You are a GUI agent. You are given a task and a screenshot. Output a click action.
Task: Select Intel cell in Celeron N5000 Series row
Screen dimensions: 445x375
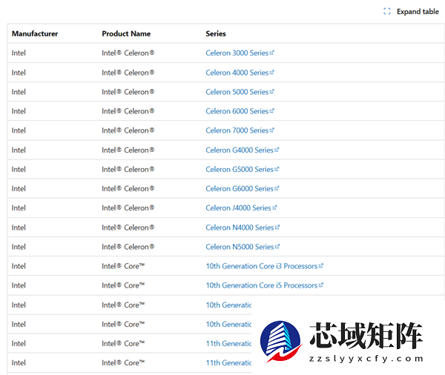pos(19,247)
